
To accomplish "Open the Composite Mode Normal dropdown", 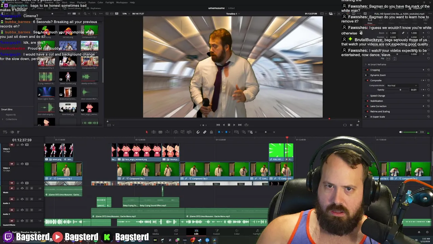I will point(402,85).
